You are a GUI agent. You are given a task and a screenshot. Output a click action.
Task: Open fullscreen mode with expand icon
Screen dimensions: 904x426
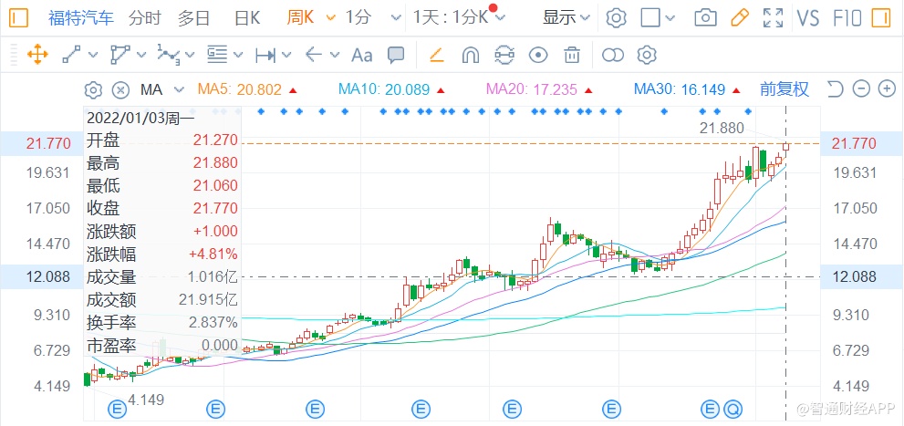(x=773, y=18)
